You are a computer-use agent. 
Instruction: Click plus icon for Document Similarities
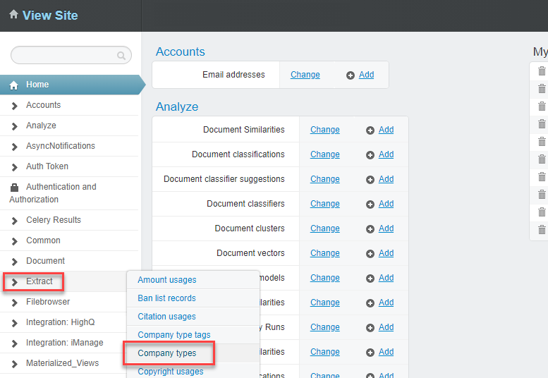tap(370, 130)
